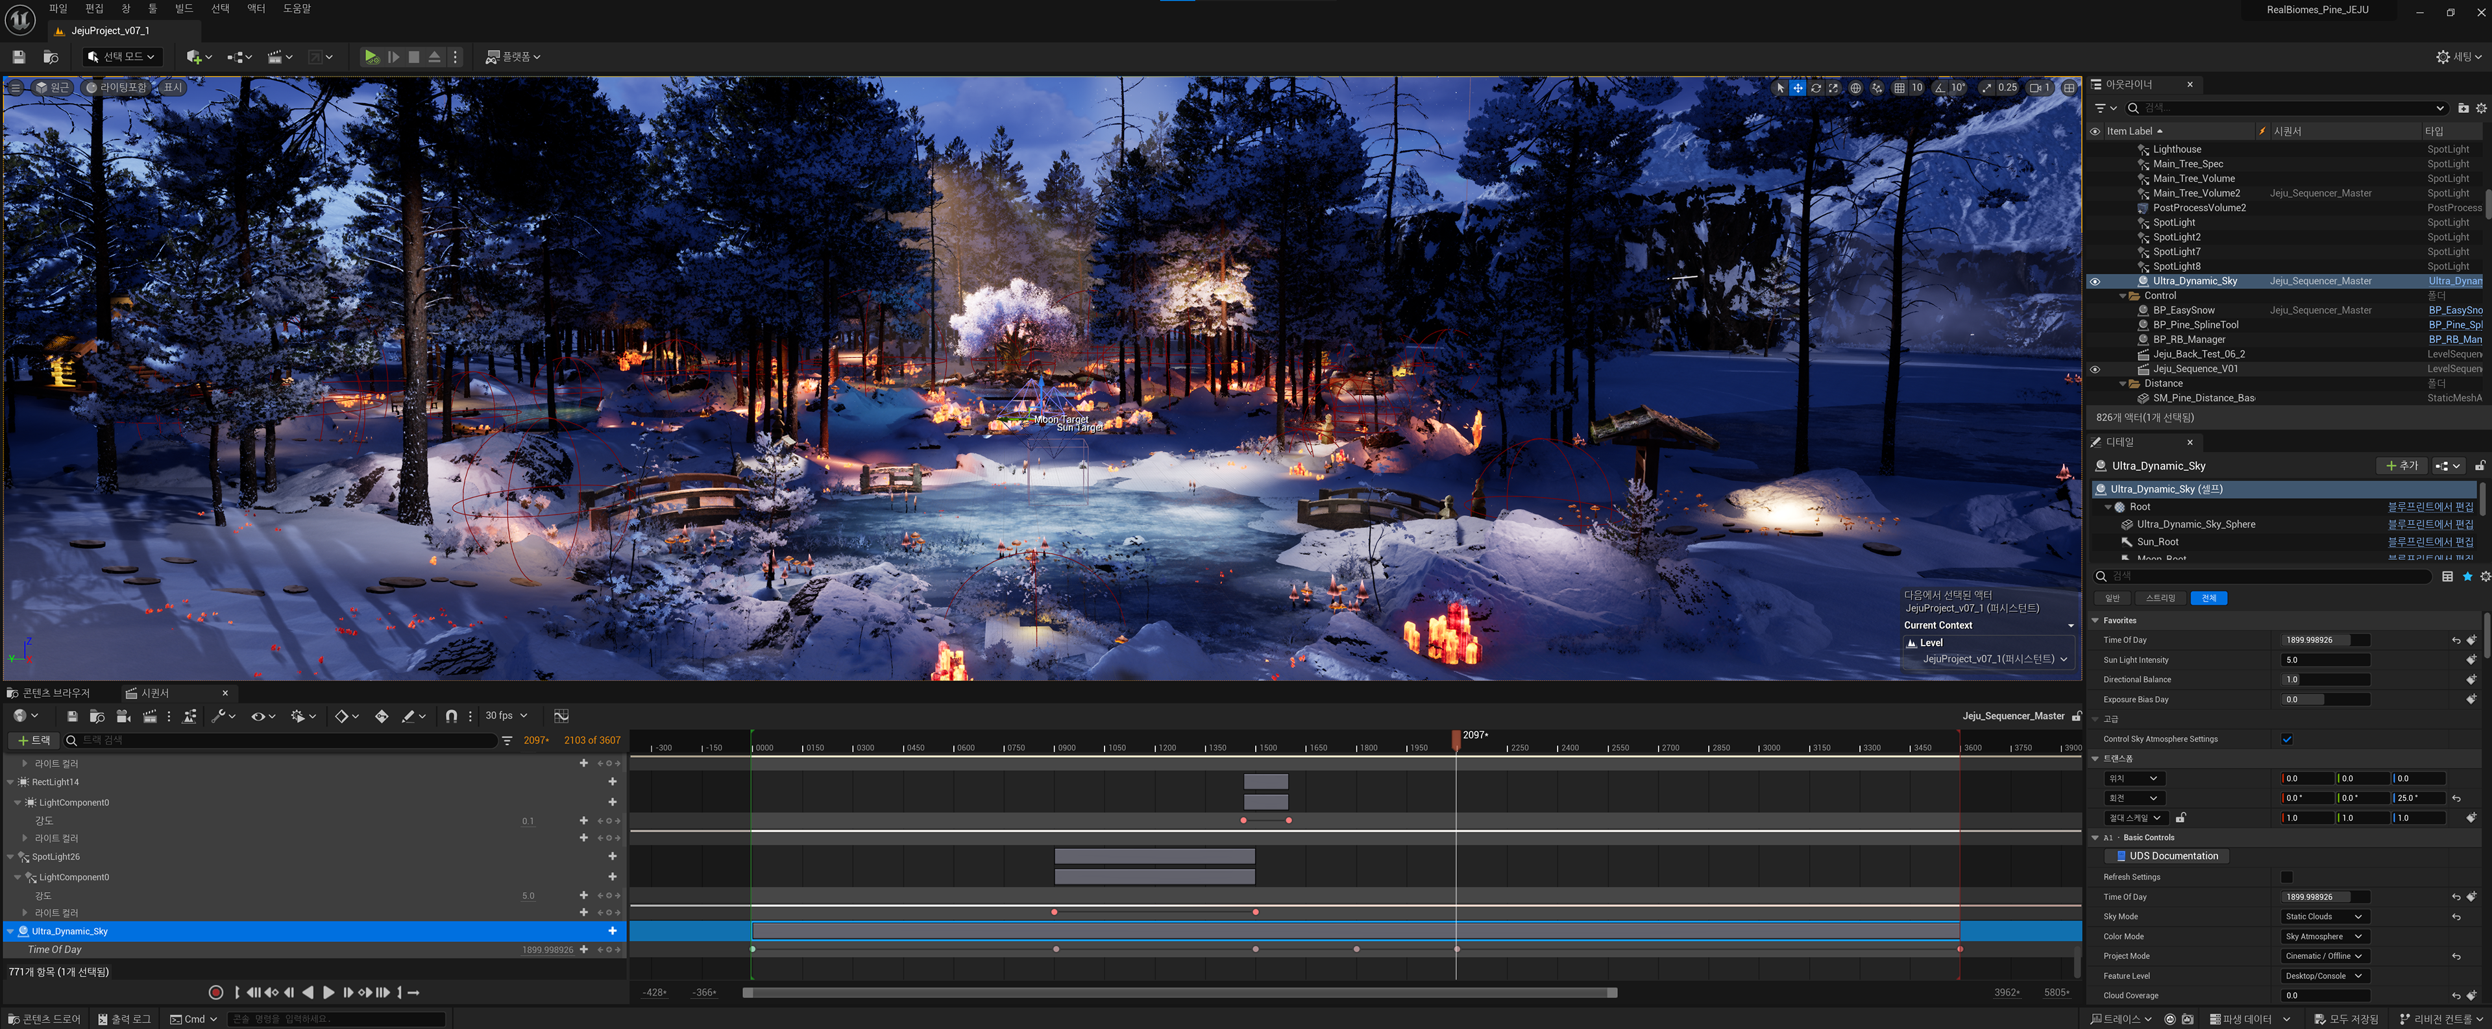Image resolution: width=2492 pixels, height=1029 pixels.
Task: Click the 트랙 검색 track search field
Action: [x=280, y=741]
